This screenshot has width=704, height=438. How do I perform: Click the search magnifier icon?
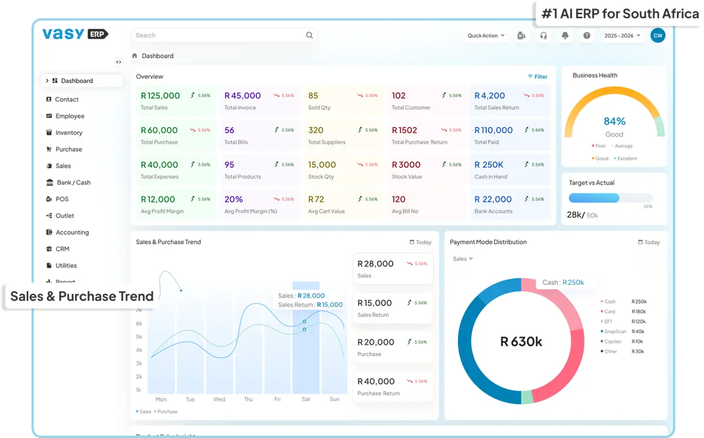(x=309, y=35)
